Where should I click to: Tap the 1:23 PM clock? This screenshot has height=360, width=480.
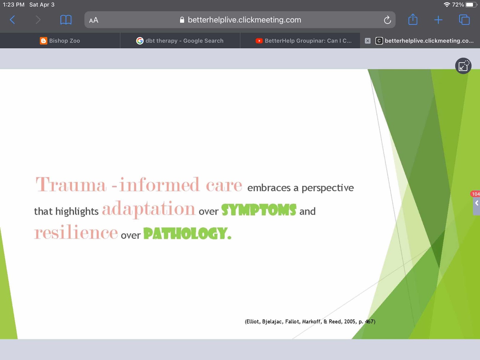(x=13, y=4)
